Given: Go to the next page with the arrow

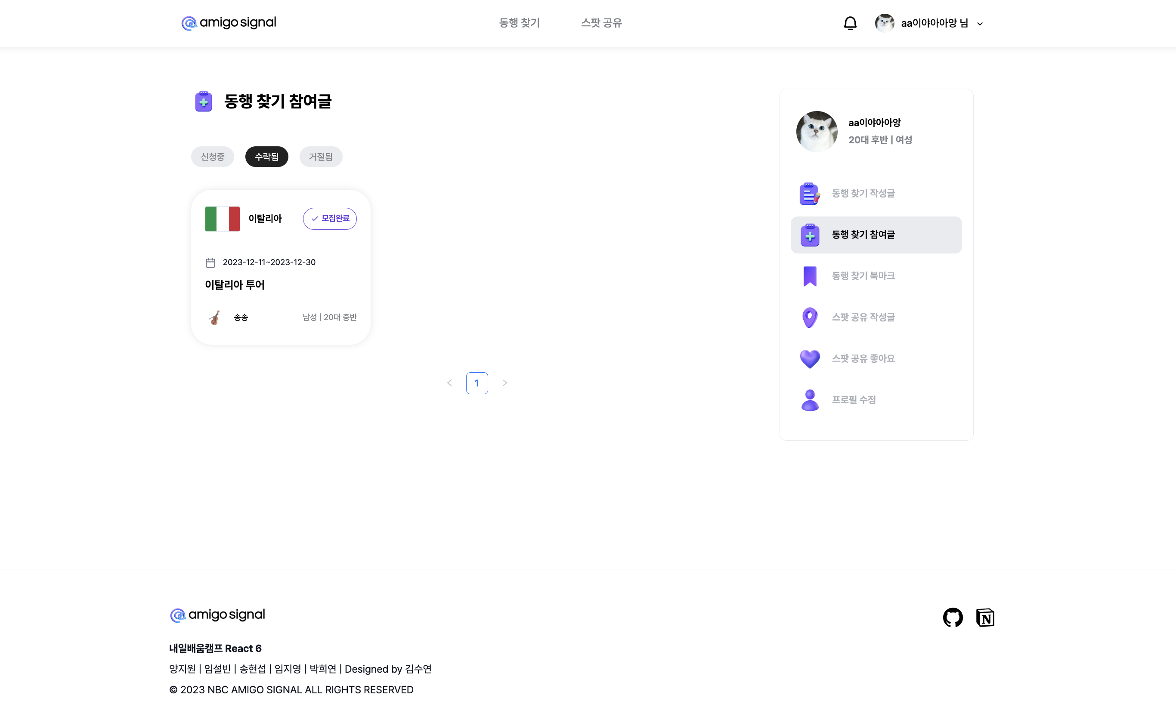Looking at the screenshot, I should tap(505, 383).
